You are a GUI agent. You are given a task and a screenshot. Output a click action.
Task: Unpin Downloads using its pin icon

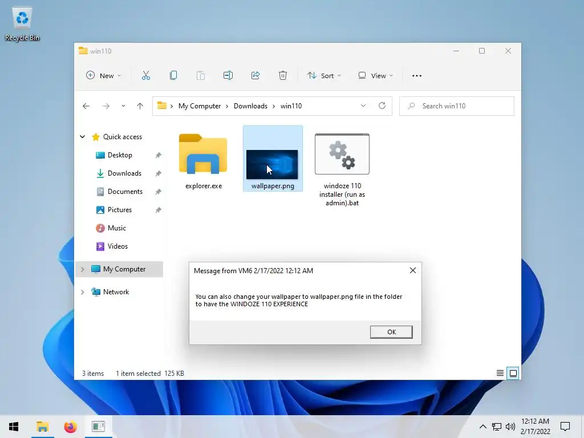click(x=159, y=173)
